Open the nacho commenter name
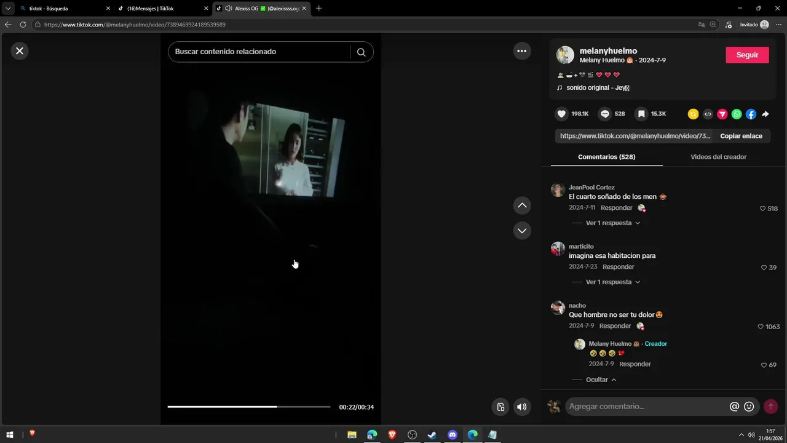Viewport: 787px width, 443px height. coord(577,306)
